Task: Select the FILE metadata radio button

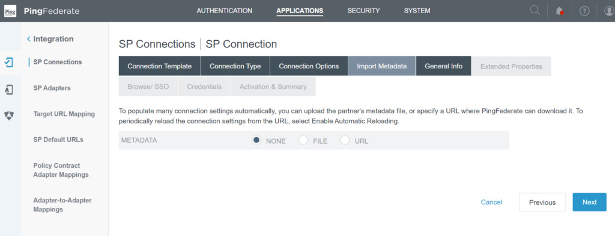Action: coord(303,140)
